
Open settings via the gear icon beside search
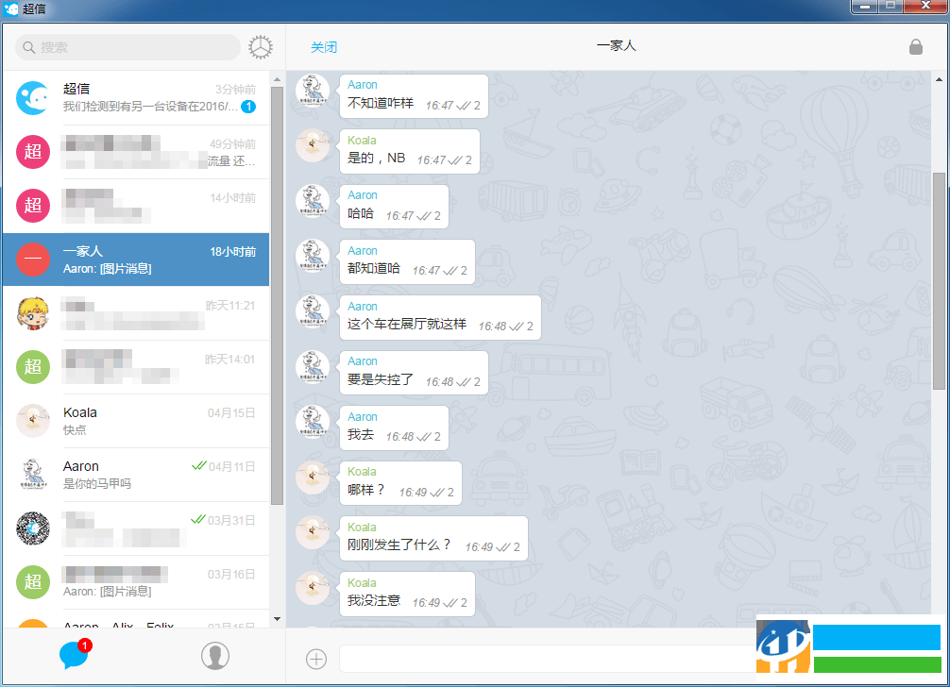pyautogui.click(x=260, y=46)
